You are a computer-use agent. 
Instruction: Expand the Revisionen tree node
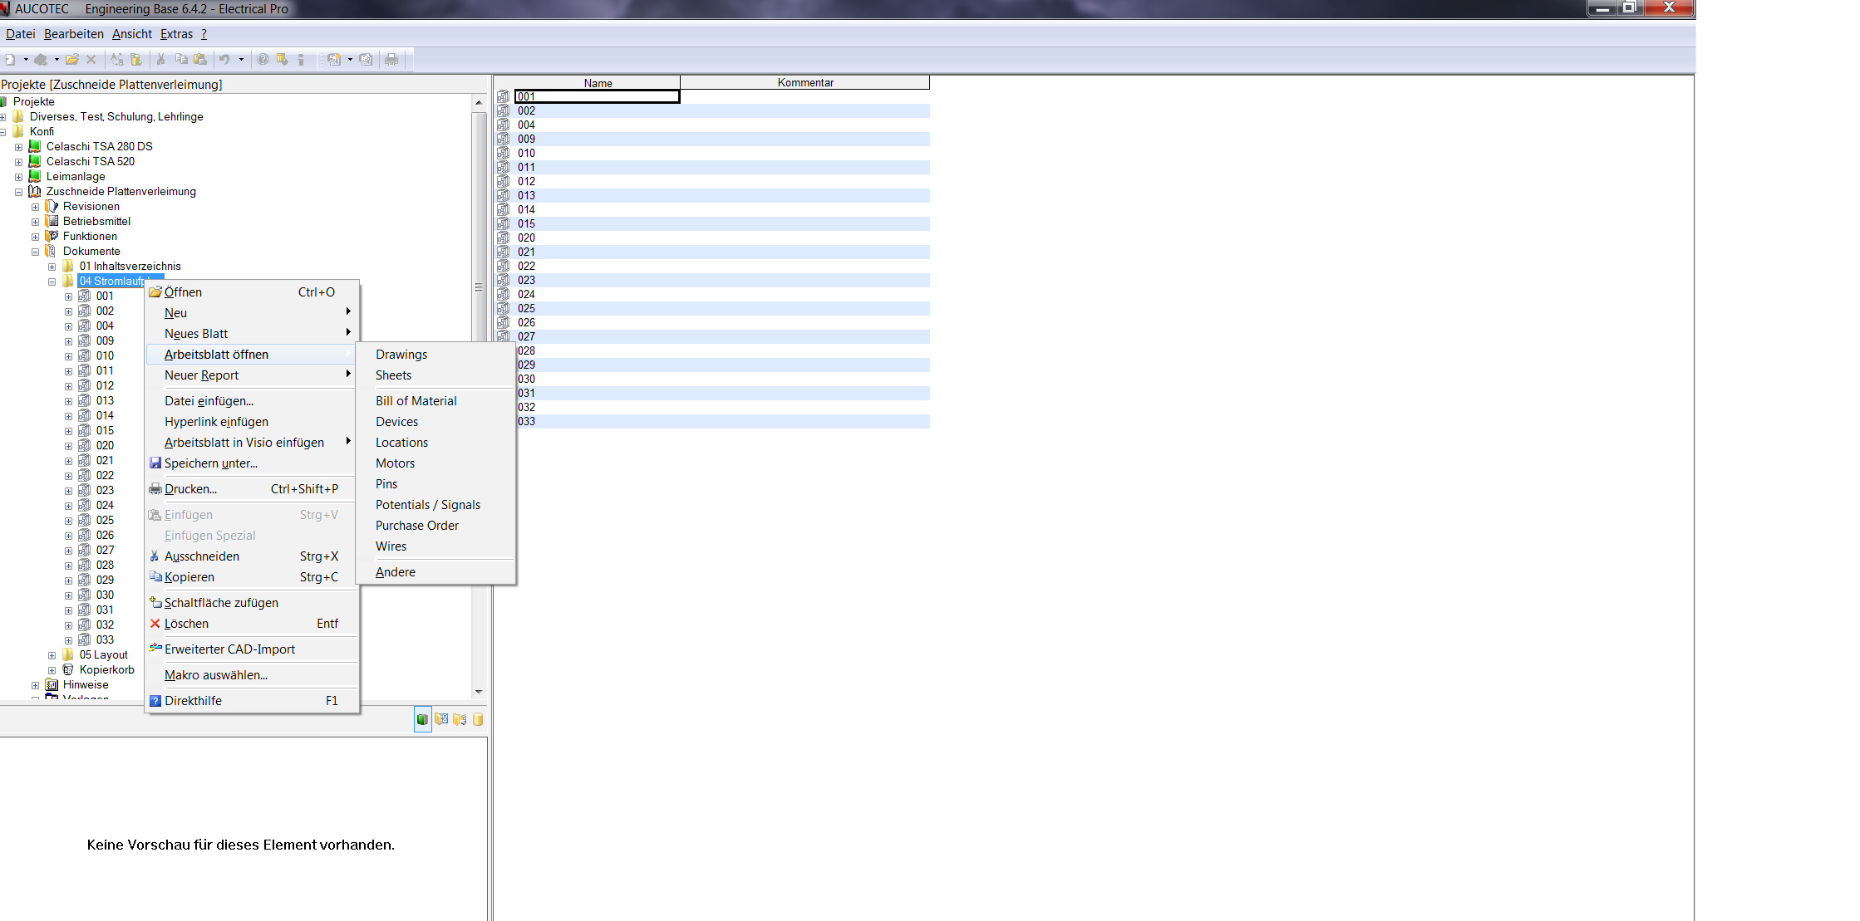click(x=35, y=207)
